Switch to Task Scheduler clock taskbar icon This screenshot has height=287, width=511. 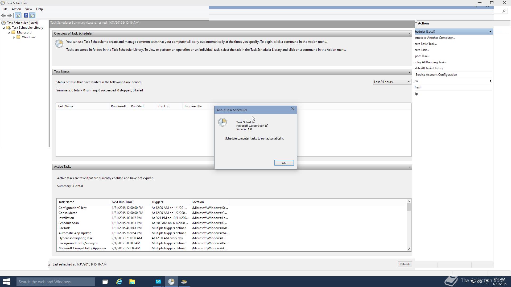coord(171,282)
